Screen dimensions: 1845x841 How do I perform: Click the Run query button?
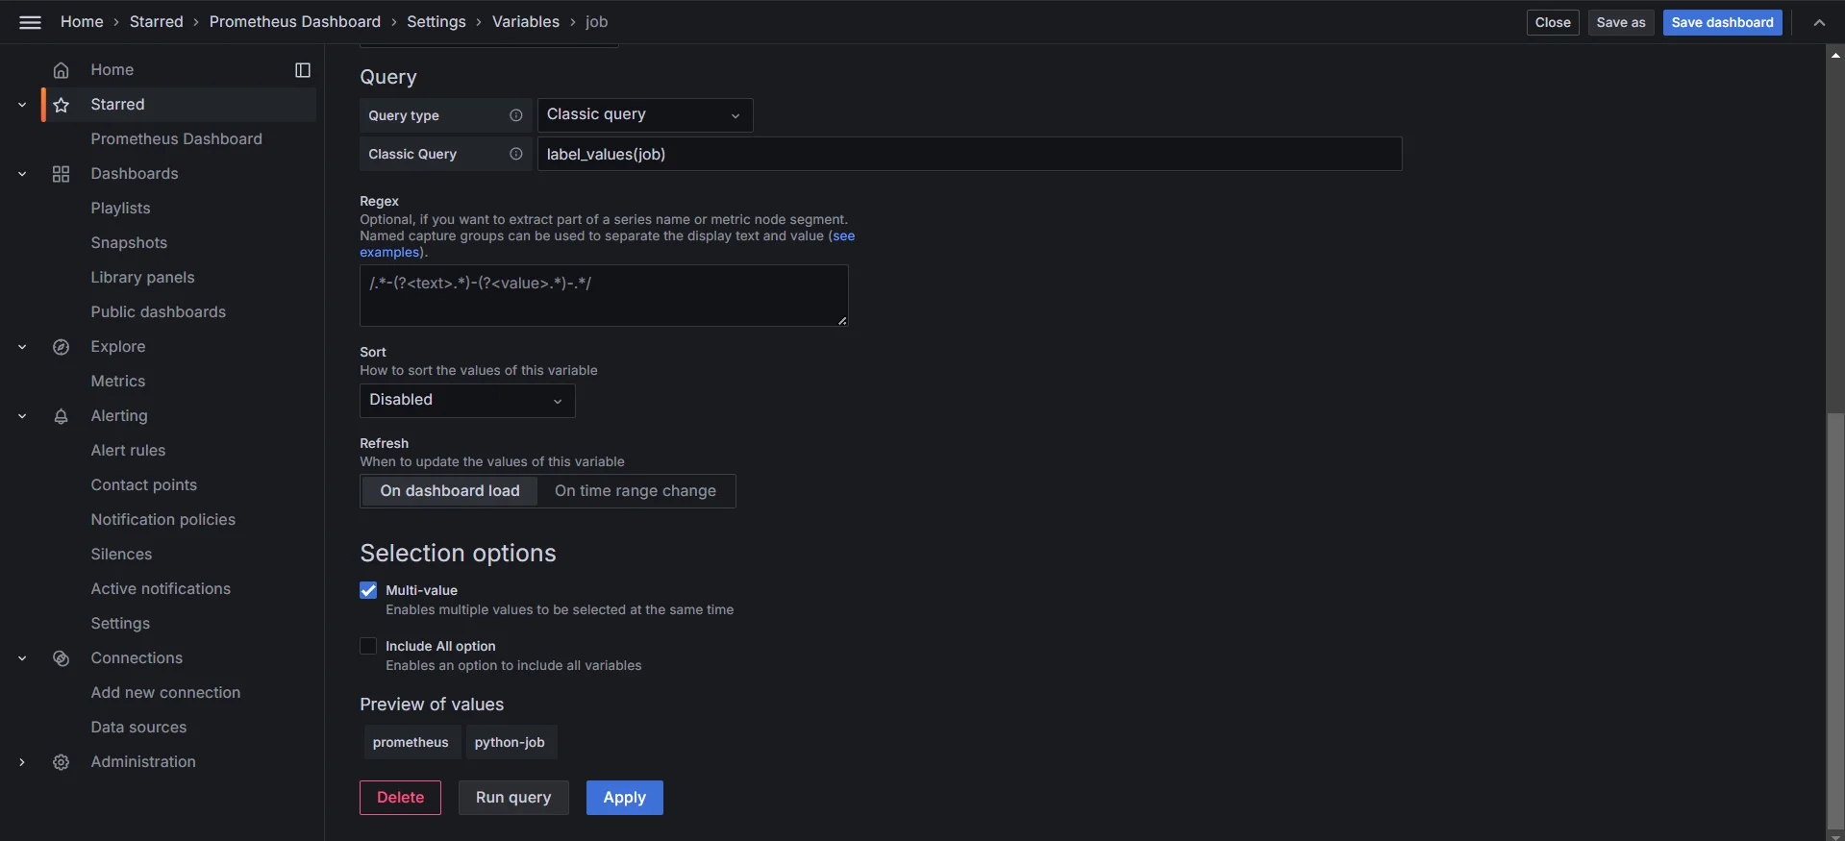point(513,798)
